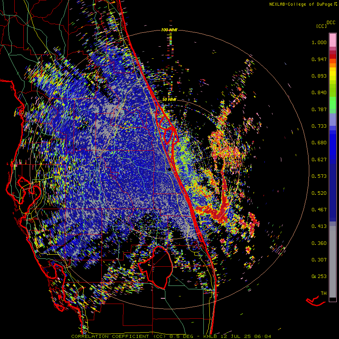This screenshot has width=339, height=339.
Task: Select the 0.893 legend value
Action: [x=319, y=76]
